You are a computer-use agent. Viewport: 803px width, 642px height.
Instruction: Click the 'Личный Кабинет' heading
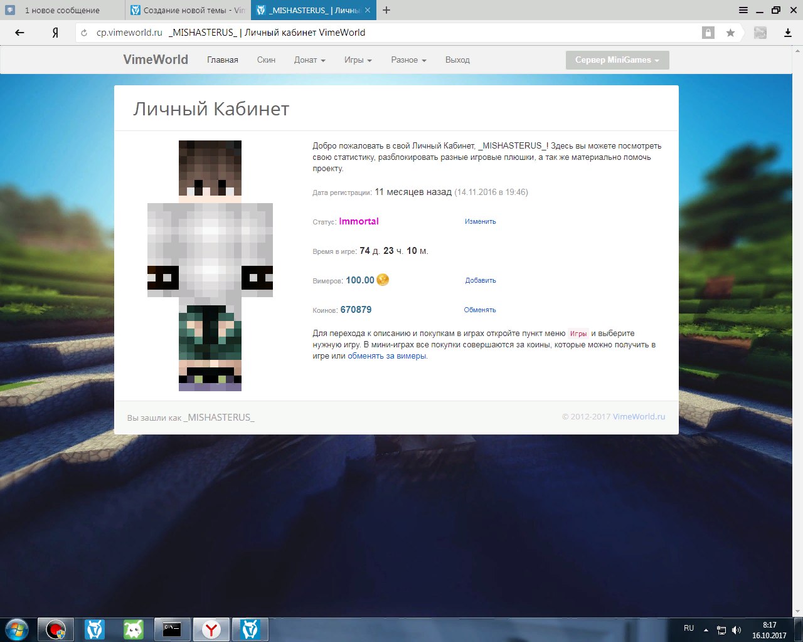coord(211,109)
